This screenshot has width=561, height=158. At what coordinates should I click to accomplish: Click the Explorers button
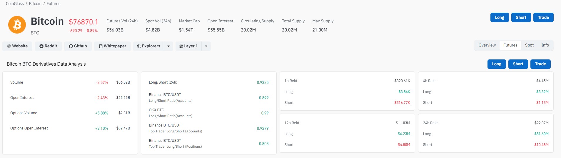[148, 46]
